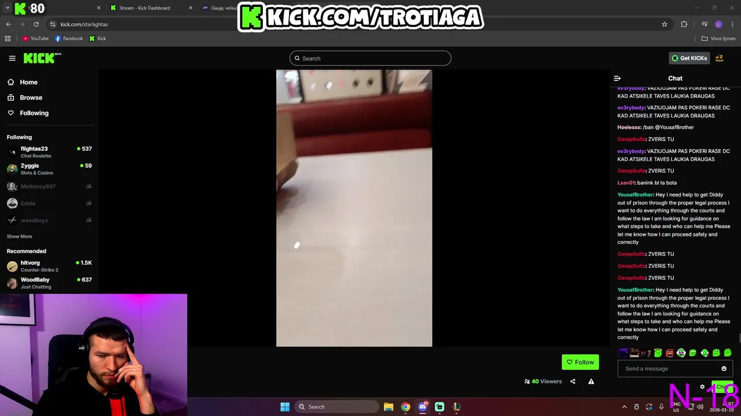Open League of Legends from taskbar

[x=456, y=407]
